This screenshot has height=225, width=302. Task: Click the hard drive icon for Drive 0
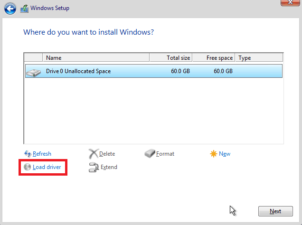[34, 73]
